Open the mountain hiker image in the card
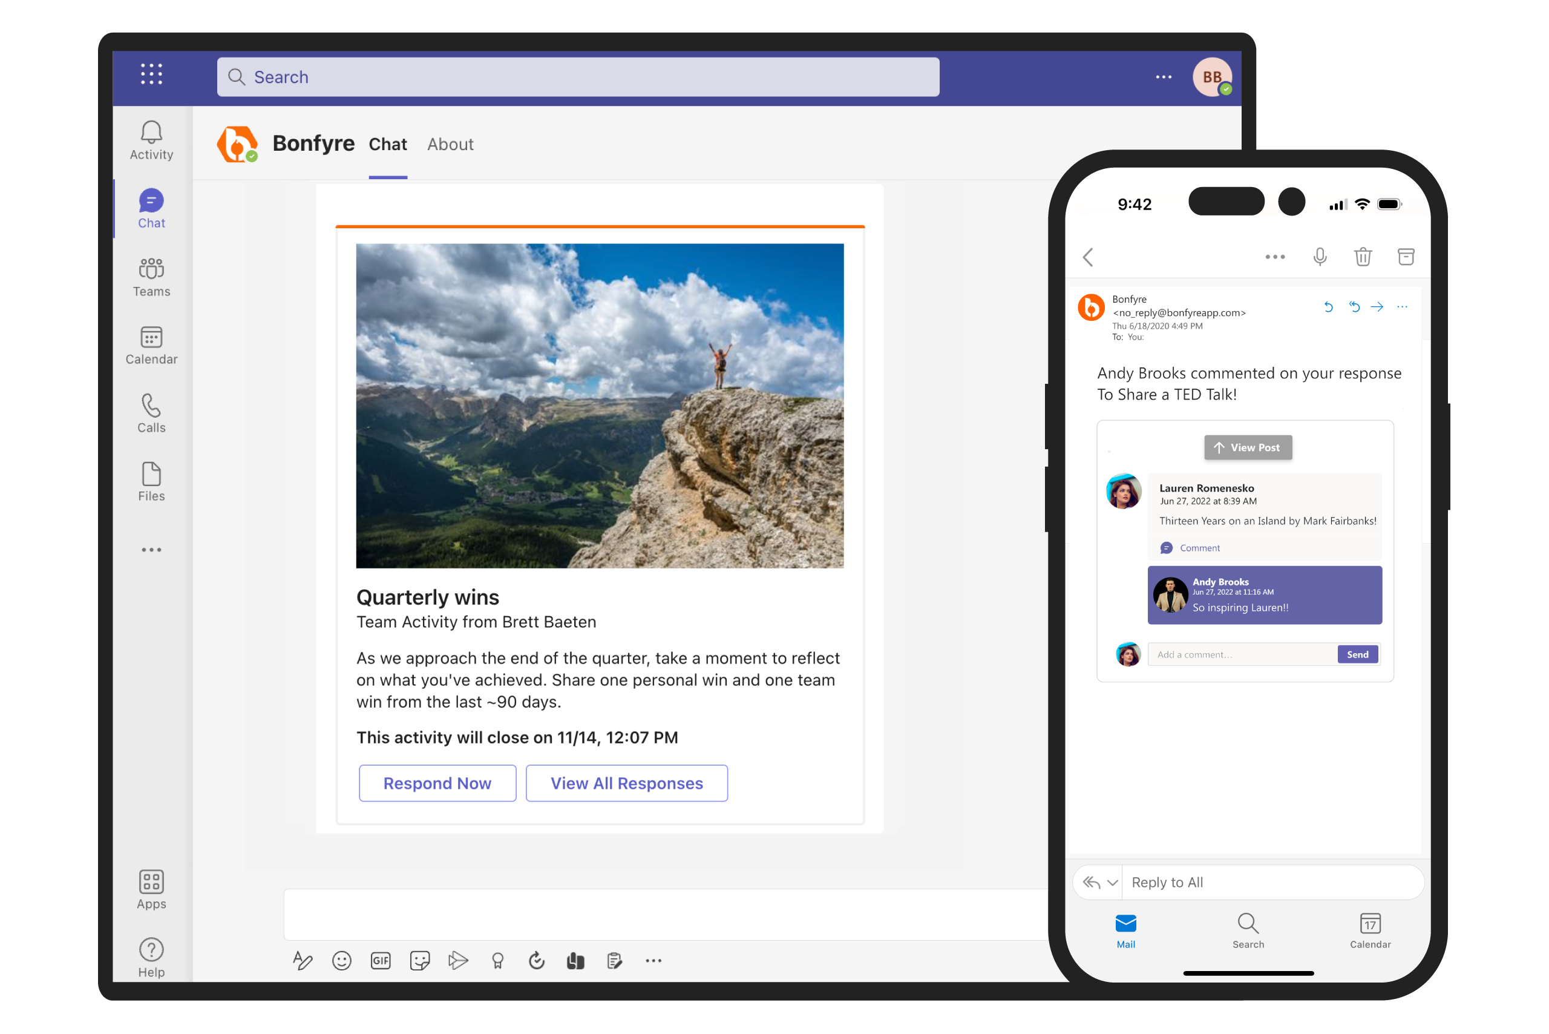 pyautogui.click(x=600, y=406)
